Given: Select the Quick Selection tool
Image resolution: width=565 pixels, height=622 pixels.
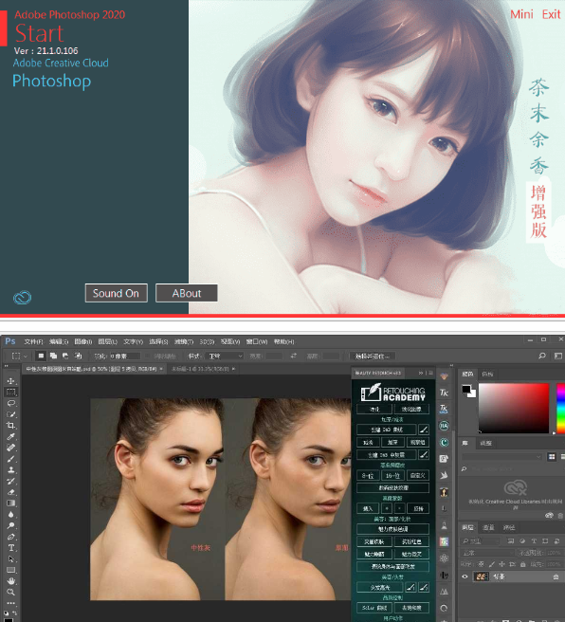Looking at the screenshot, I should pos(10,414).
